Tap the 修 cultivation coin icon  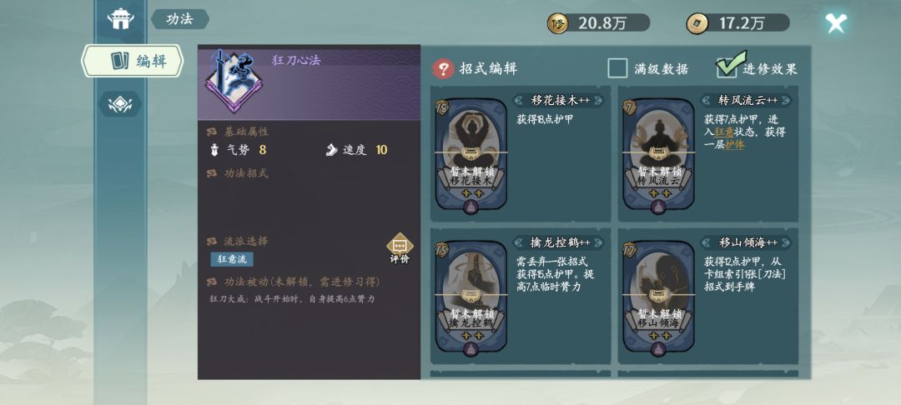pyautogui.click(x=557, y=23)
